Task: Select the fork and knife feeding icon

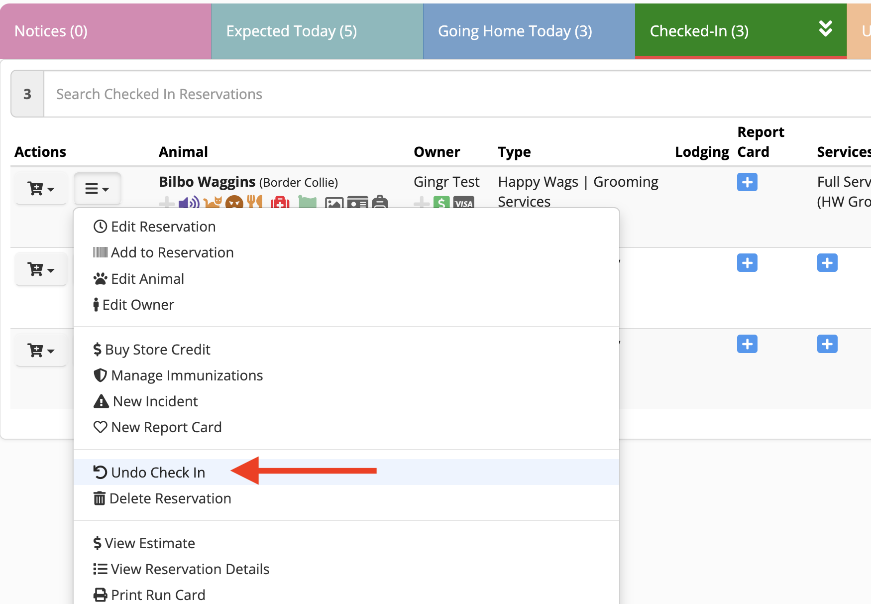Action: 254,203
